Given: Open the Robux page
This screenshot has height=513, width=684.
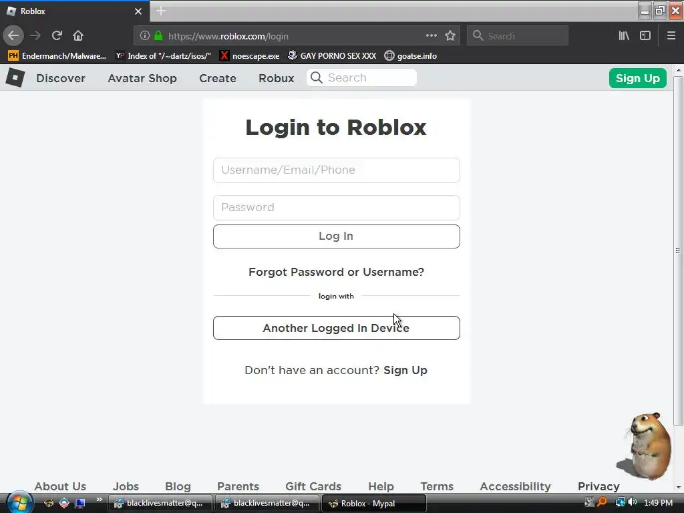Looking at the screenshot, I should click(x=276, y=78).
